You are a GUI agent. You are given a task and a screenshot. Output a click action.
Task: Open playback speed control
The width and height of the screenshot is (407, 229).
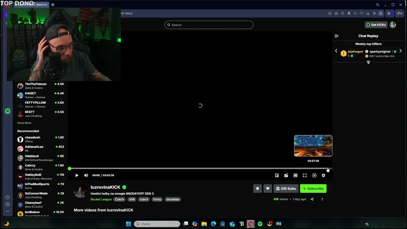click(314, 175)
